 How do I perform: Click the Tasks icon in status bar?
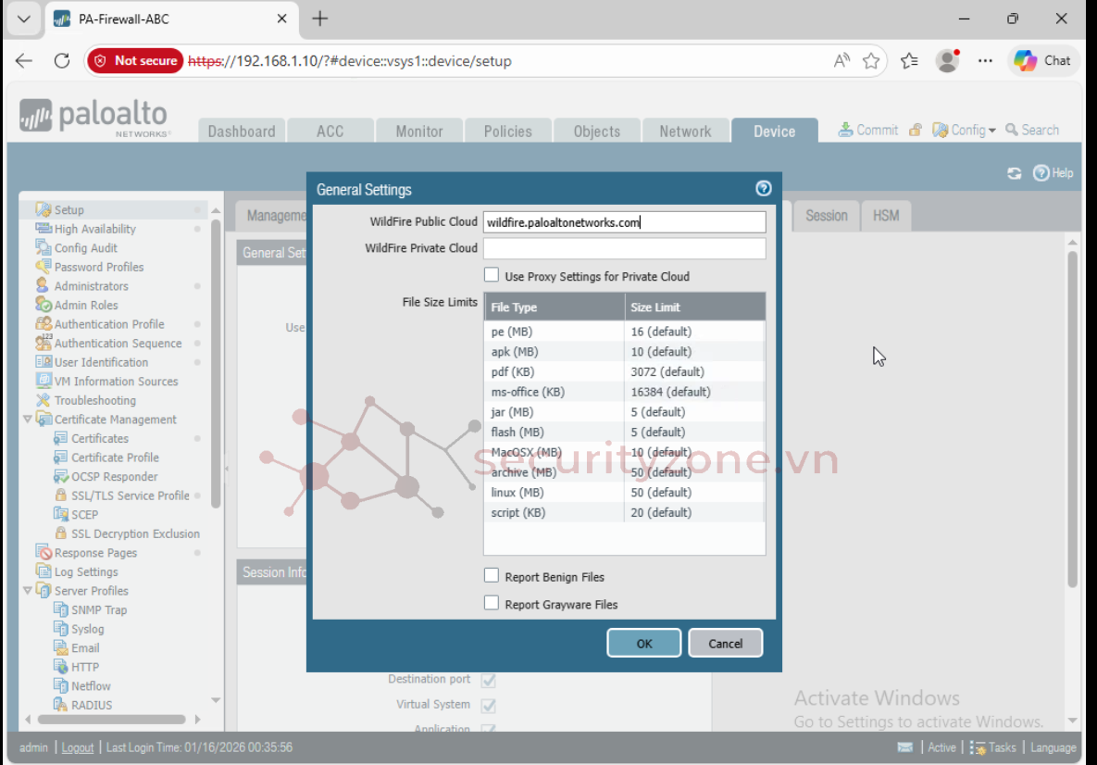pyautogui.click(x=977, y=747)
